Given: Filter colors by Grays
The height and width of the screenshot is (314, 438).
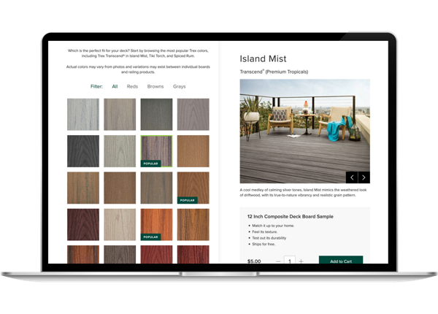Looking at the screenshot, I should tap(180, 87).
